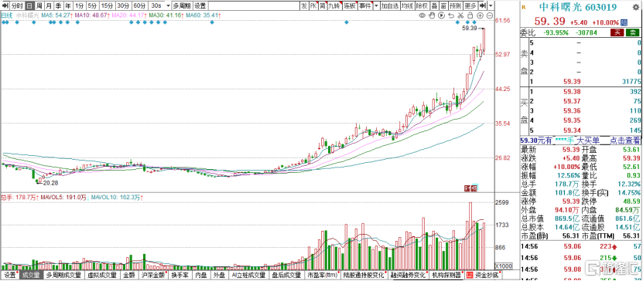Click the green 卖 sell button

[x=633, y=32]
